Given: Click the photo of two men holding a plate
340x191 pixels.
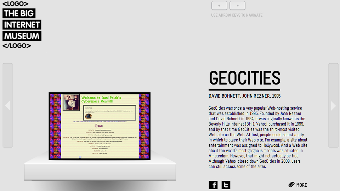Looking at the screenshot, I should click(71, 102).
